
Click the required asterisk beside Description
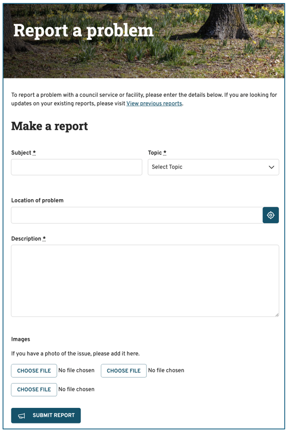click(x=44, y=239)
